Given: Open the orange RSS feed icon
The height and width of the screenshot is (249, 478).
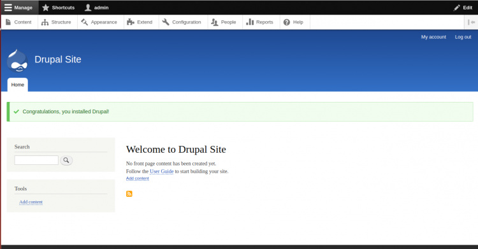Looking at the screenshot, I should coord(129,194).
